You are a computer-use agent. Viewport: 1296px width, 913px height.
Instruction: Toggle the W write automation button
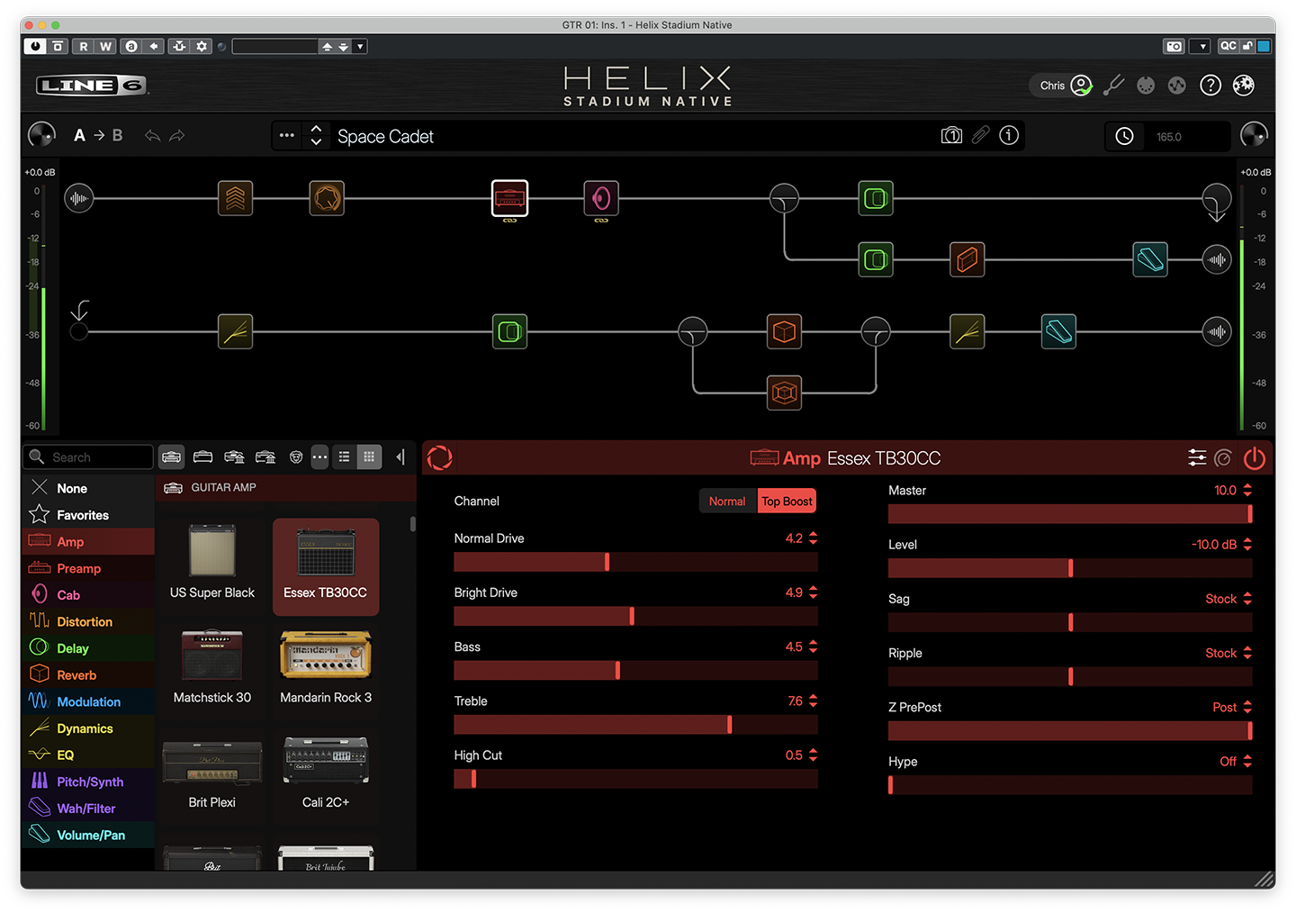(106, 46)
